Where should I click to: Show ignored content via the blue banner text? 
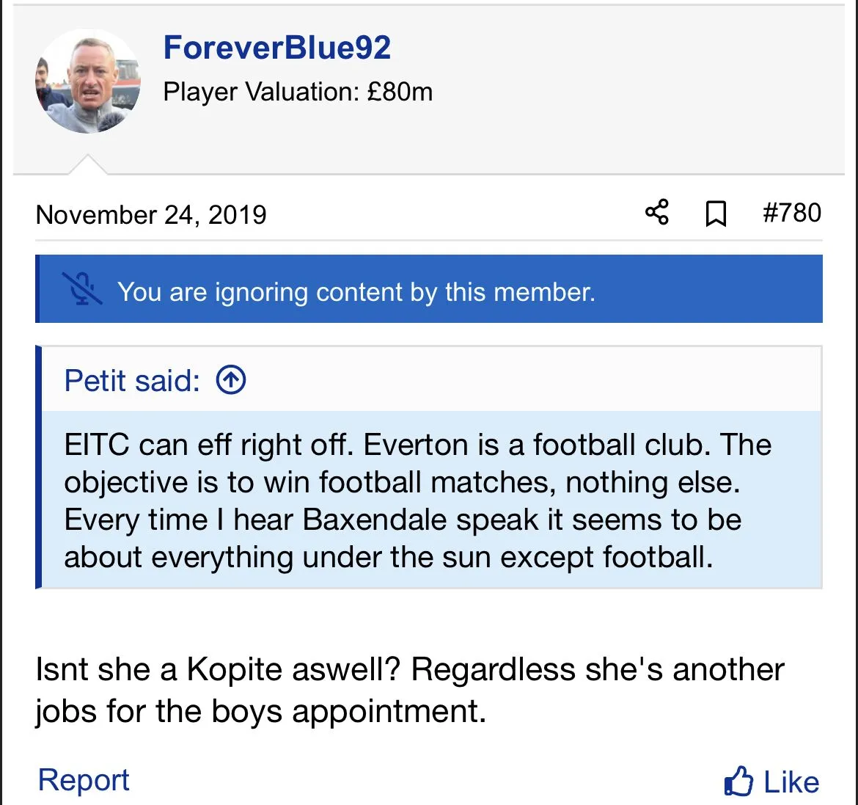tap(356, 292)
